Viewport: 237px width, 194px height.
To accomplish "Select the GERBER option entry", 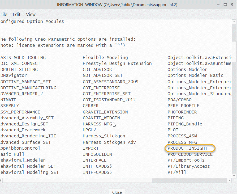I will (91, 106).
